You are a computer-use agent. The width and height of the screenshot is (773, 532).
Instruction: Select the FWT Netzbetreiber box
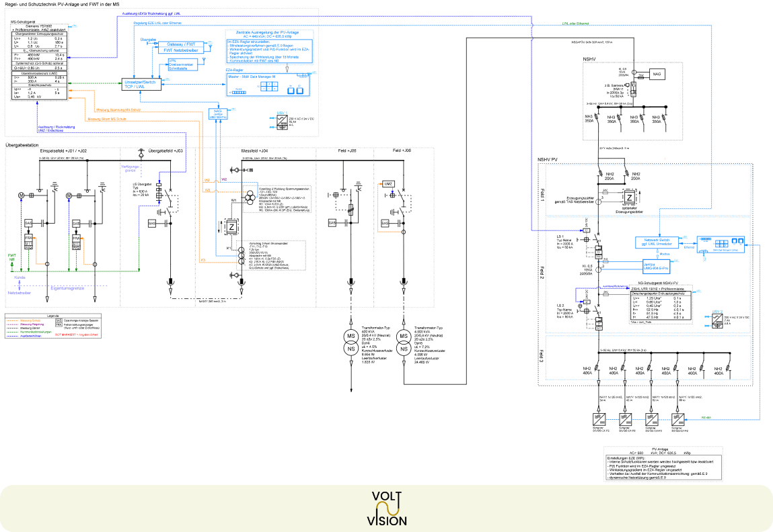click(181, 50)
